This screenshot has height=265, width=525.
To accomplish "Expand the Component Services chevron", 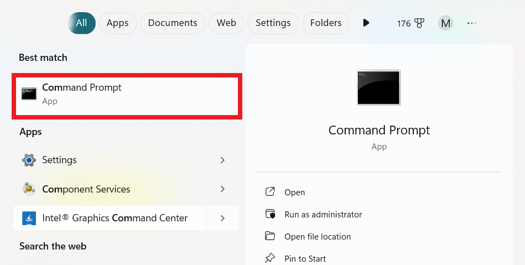I will click(x=222, y=189).
